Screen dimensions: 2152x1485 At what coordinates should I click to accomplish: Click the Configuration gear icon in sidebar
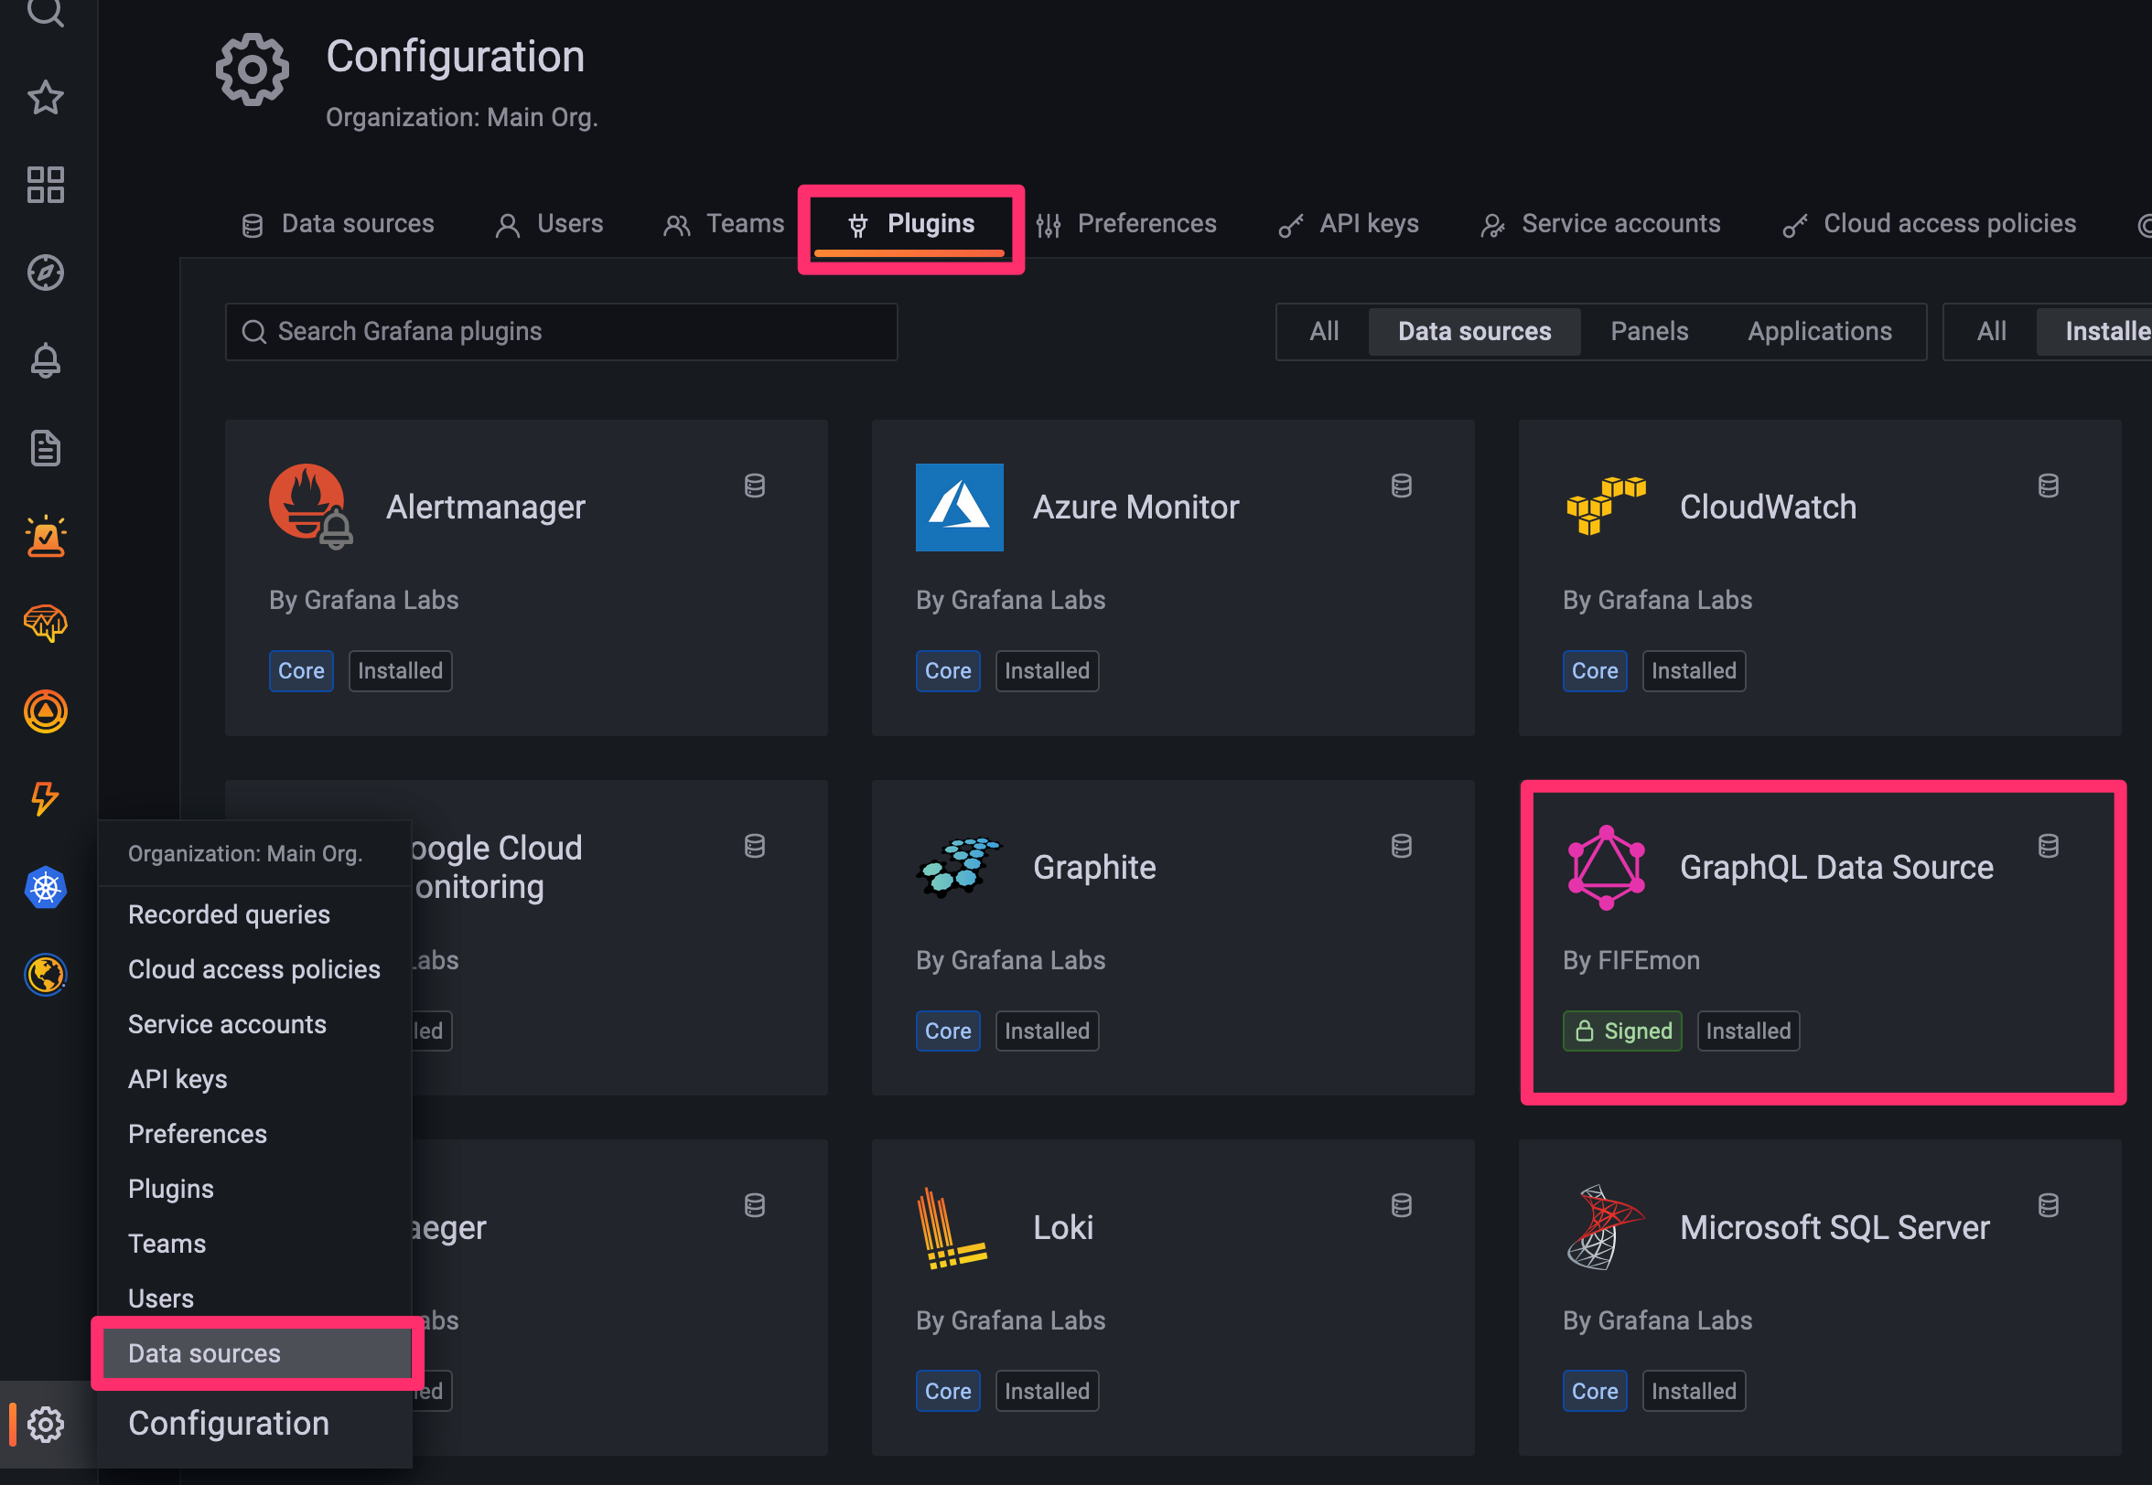click(45, 1424)
